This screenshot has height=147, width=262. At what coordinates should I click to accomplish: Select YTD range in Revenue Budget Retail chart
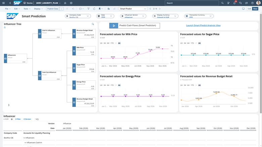tap(192, 85)
